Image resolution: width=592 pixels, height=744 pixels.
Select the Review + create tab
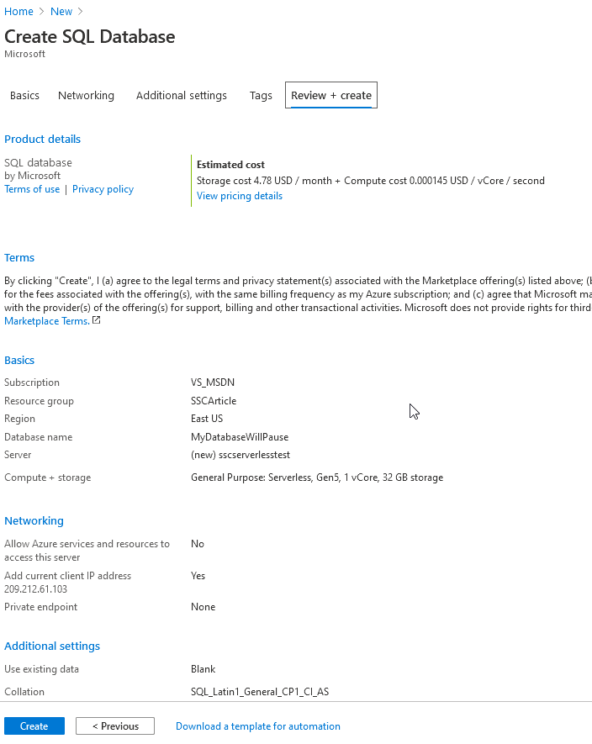point(331,96)
